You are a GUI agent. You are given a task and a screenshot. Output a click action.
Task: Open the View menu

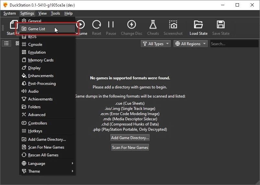tap(42, 13)
